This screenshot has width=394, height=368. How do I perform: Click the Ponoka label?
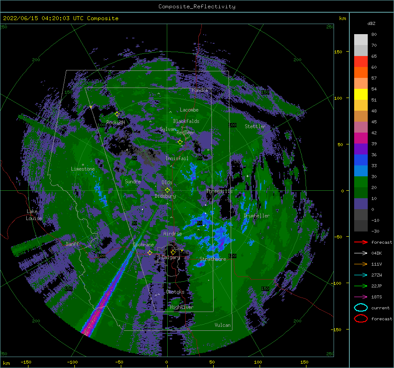pyautogui.click(x=200, y=90)
